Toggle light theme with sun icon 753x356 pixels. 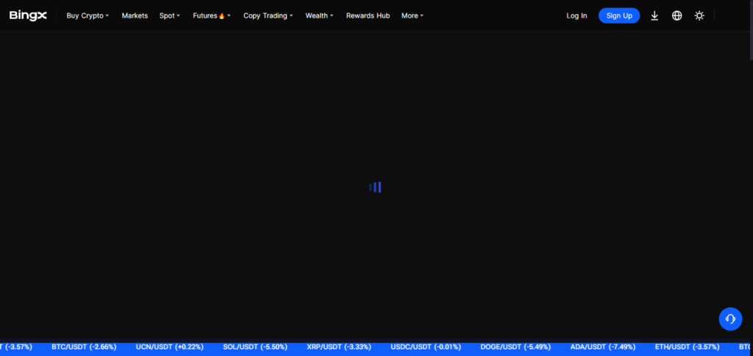tap(699, 15)
